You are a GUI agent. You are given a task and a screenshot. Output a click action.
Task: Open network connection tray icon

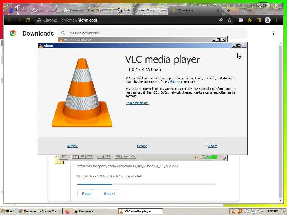coord(253,211)
